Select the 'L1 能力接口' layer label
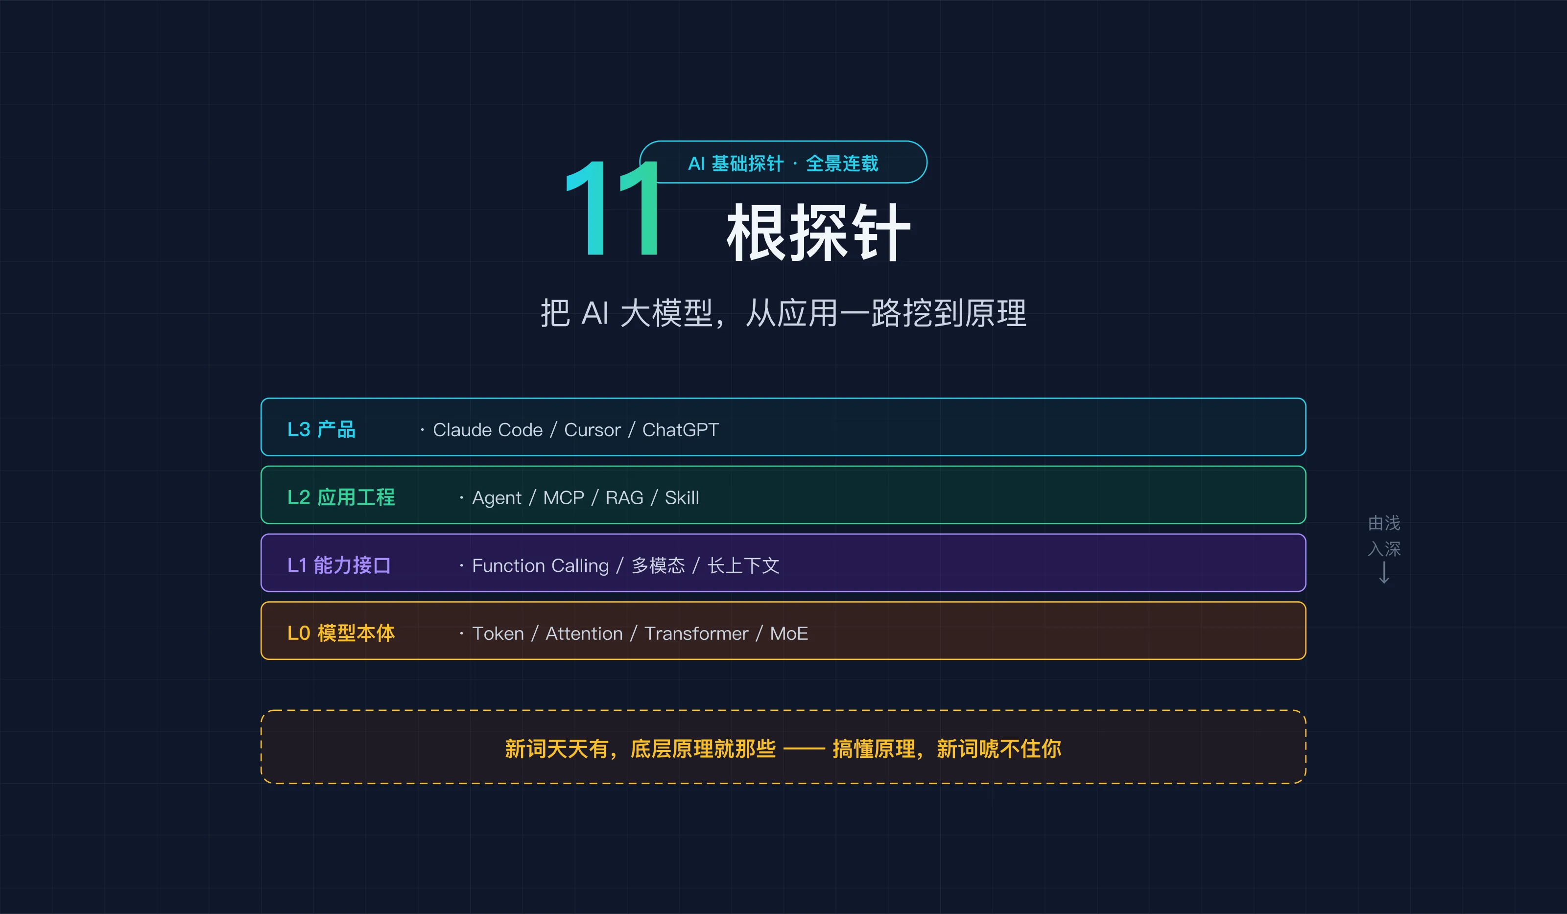Image resolution: width=1567 pixels, height=914 pixels. pyautogui.click(x=339, y=564)
